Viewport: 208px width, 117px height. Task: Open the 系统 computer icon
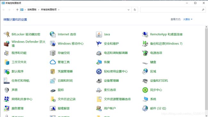point(145,99)
